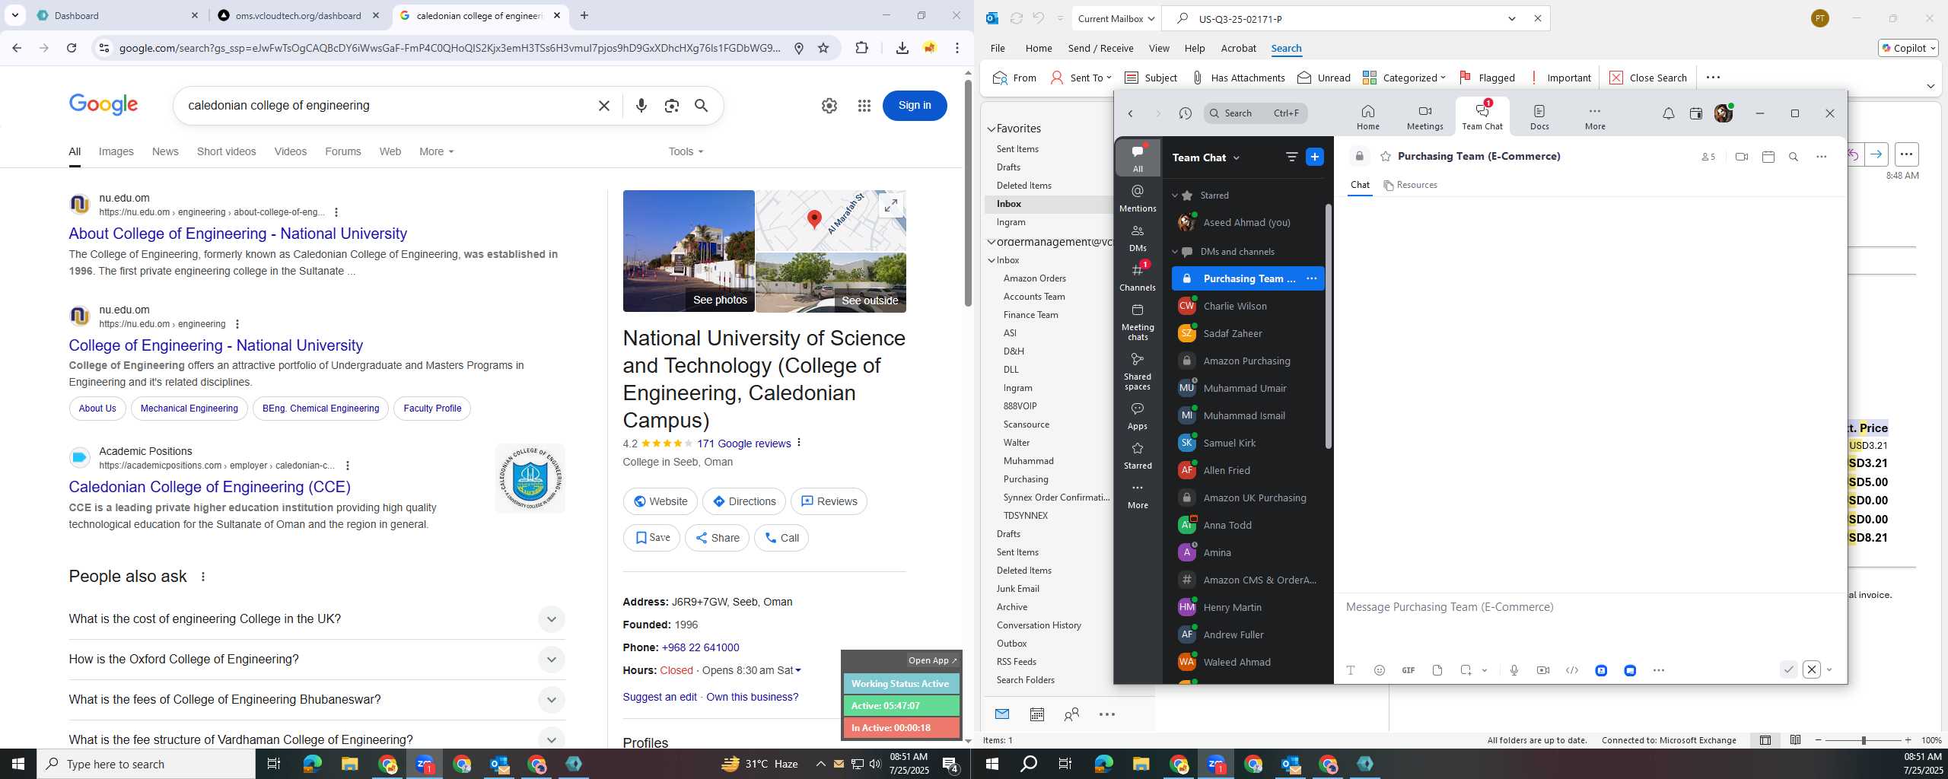This screenshot has height=779, width=1948.
Task: Expand Categorized dropdown in Outlook ribbon
Action: tap(1443, 78)
